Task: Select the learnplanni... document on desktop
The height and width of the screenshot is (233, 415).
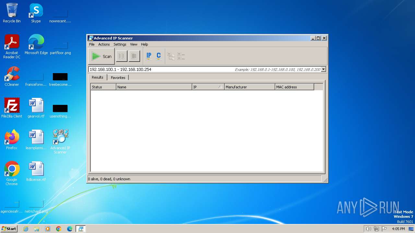Action: point(36,140)
